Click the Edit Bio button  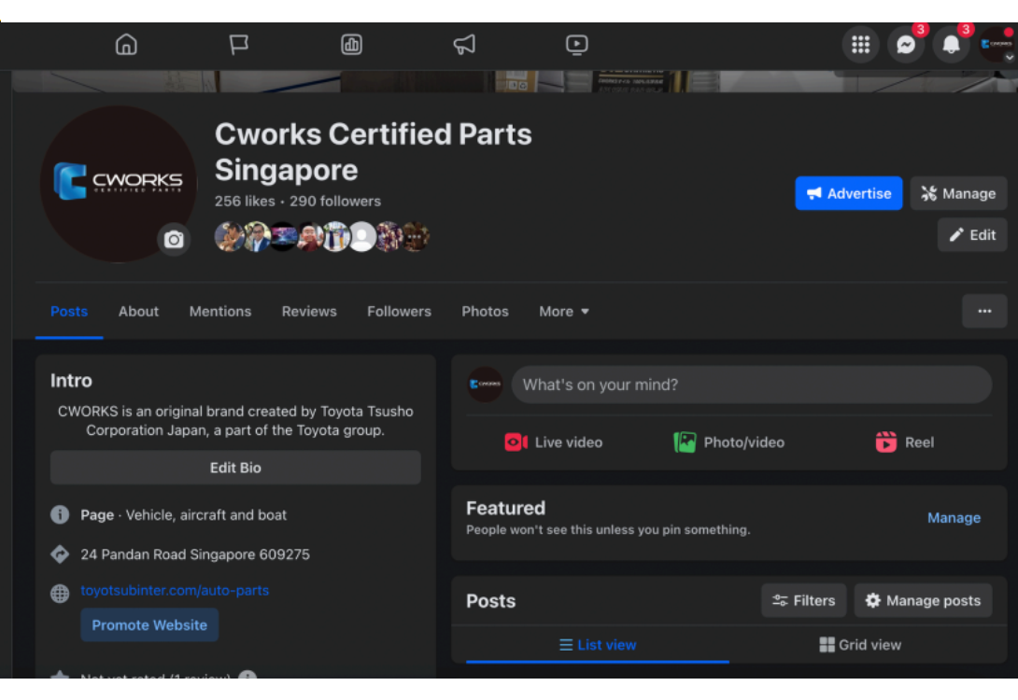click(x=235, y=468)
